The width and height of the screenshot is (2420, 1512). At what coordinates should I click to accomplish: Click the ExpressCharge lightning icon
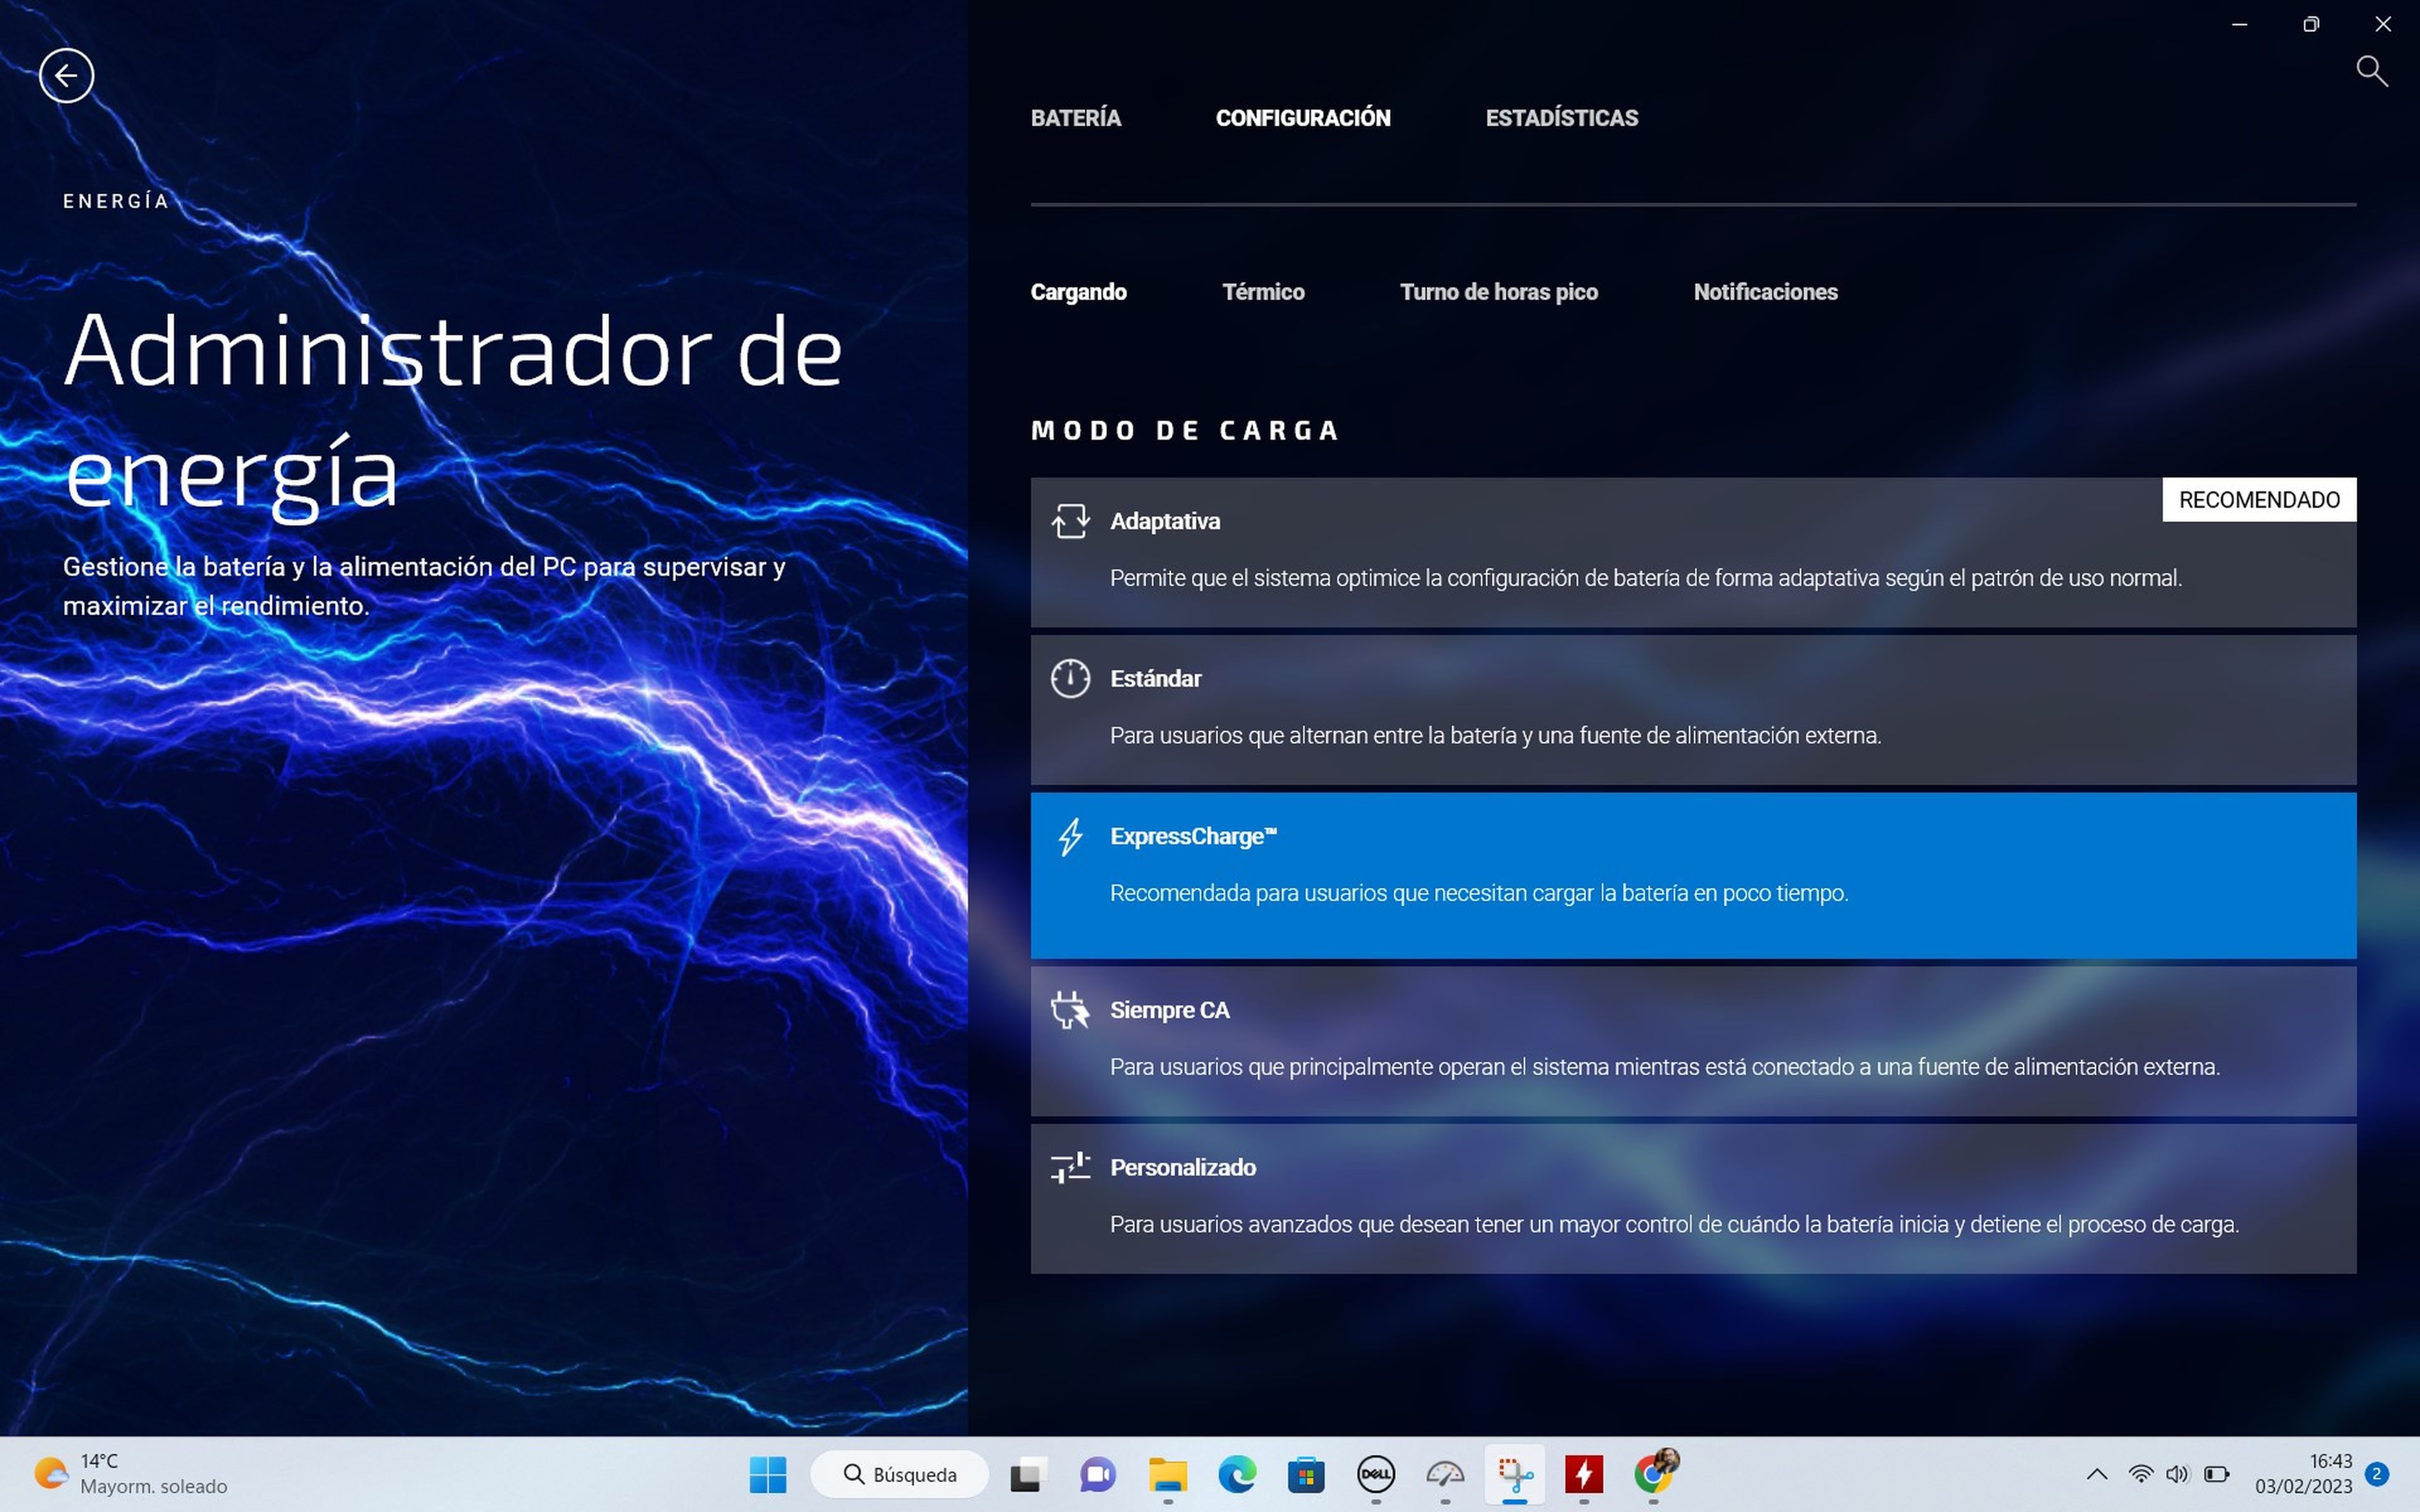coord(1070,836)
